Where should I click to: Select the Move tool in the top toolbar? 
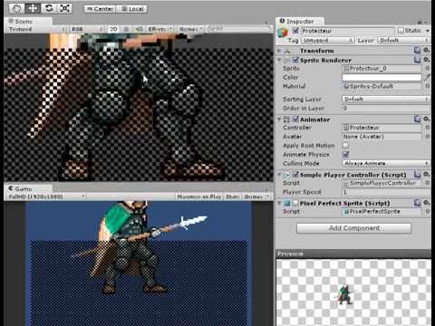pos(33,8)
